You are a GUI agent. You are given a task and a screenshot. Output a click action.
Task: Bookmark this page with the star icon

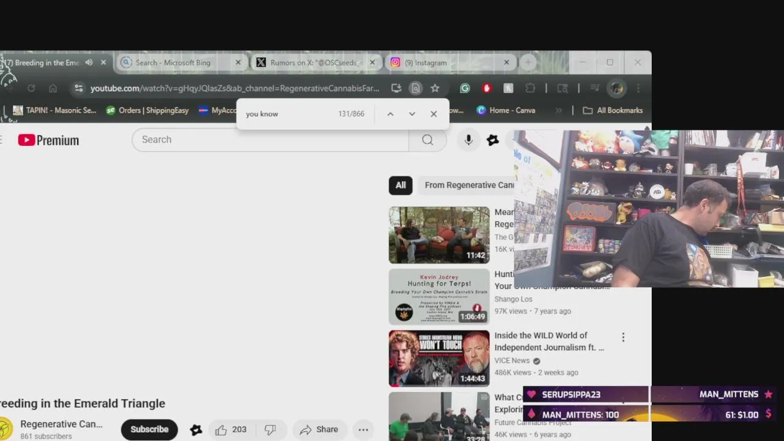point(435,88)
